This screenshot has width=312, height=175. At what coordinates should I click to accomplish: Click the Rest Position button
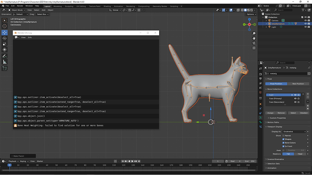pyautogui.click(x=298, y=84)
